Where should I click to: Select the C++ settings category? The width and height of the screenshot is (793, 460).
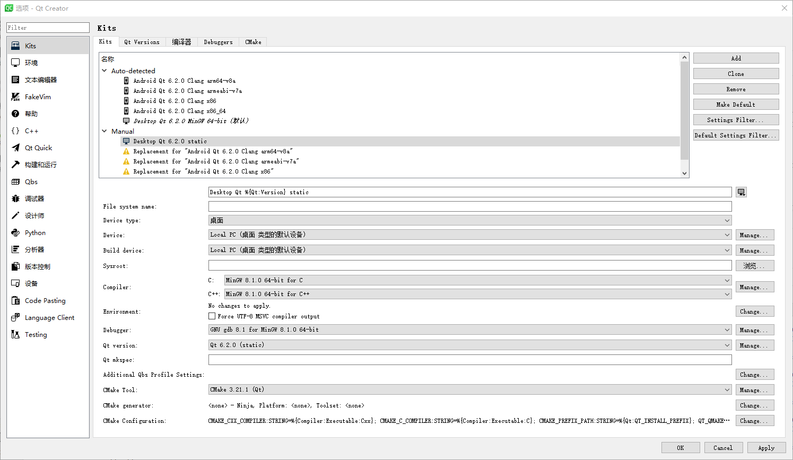click(31, 131)
